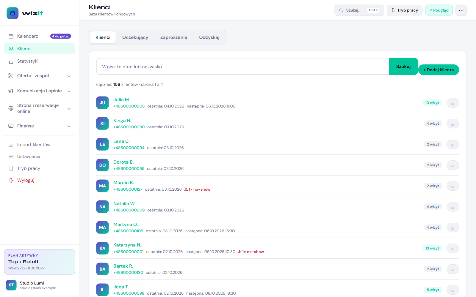Switch to the Oczekujący tab
This screenshot has width=476, height=297.
[135, 37]
